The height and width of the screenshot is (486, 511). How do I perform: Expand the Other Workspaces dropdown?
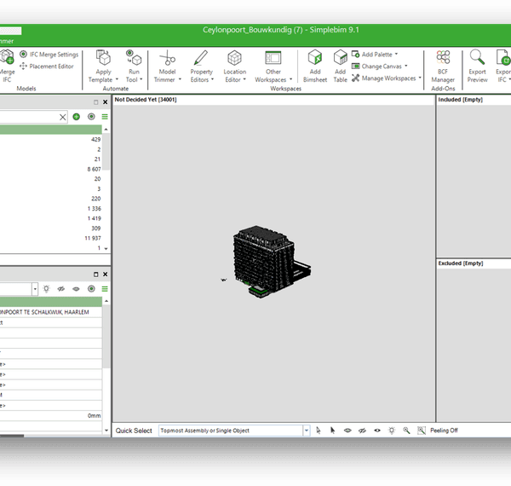click(x=273, y=80)
